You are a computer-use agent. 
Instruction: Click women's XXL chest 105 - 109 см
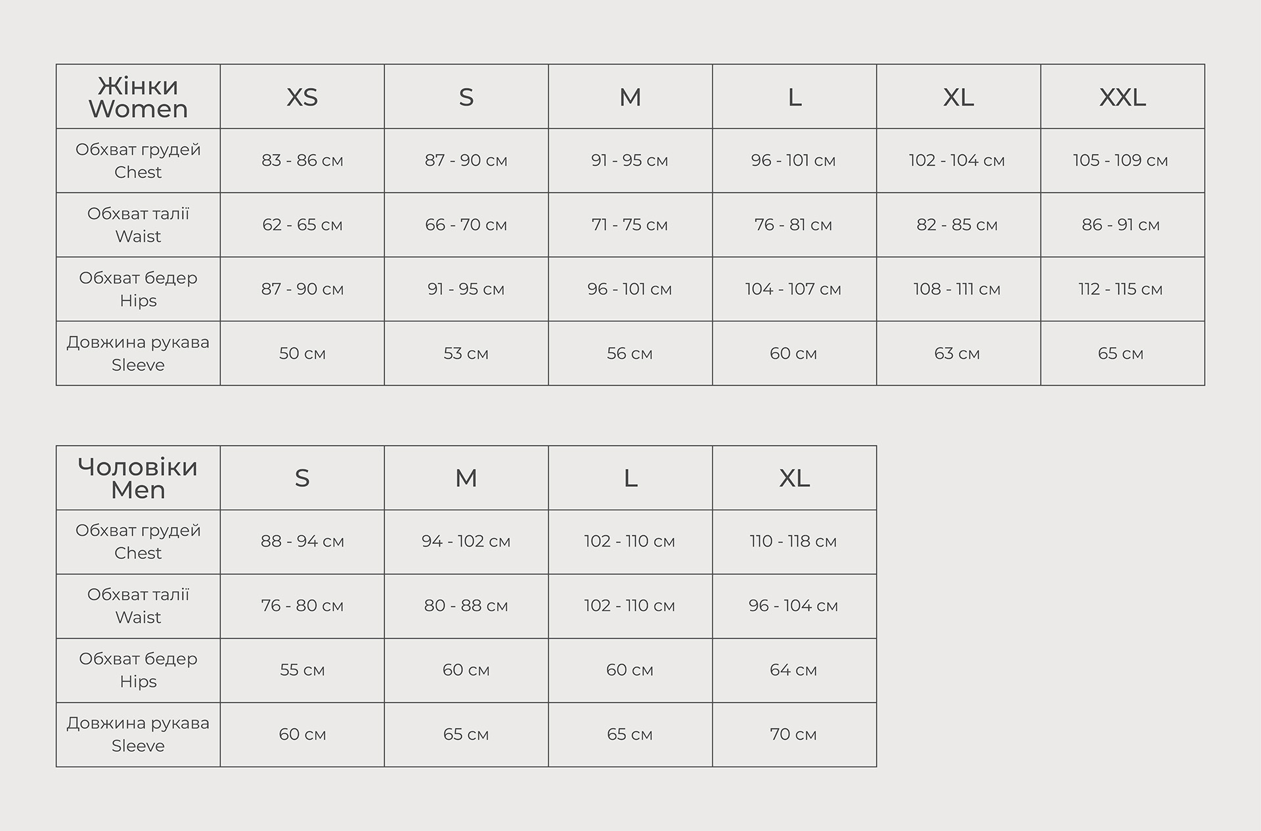pyautogui.click(x=1120, y=160)
